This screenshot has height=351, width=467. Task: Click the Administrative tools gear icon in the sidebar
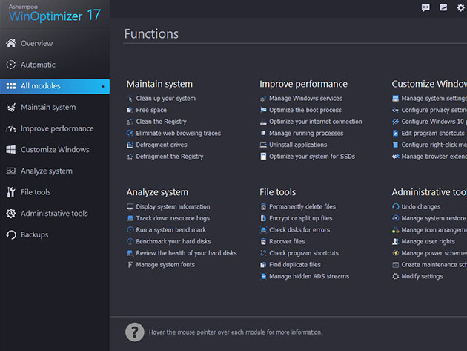click(11, 214)
